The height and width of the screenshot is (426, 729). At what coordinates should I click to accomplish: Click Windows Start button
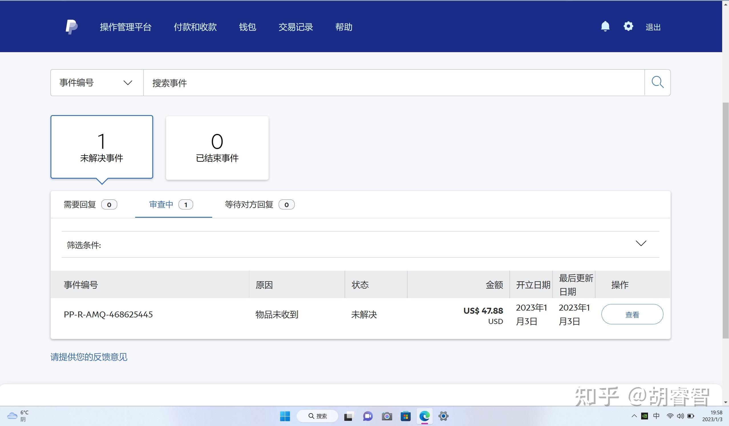285,416
